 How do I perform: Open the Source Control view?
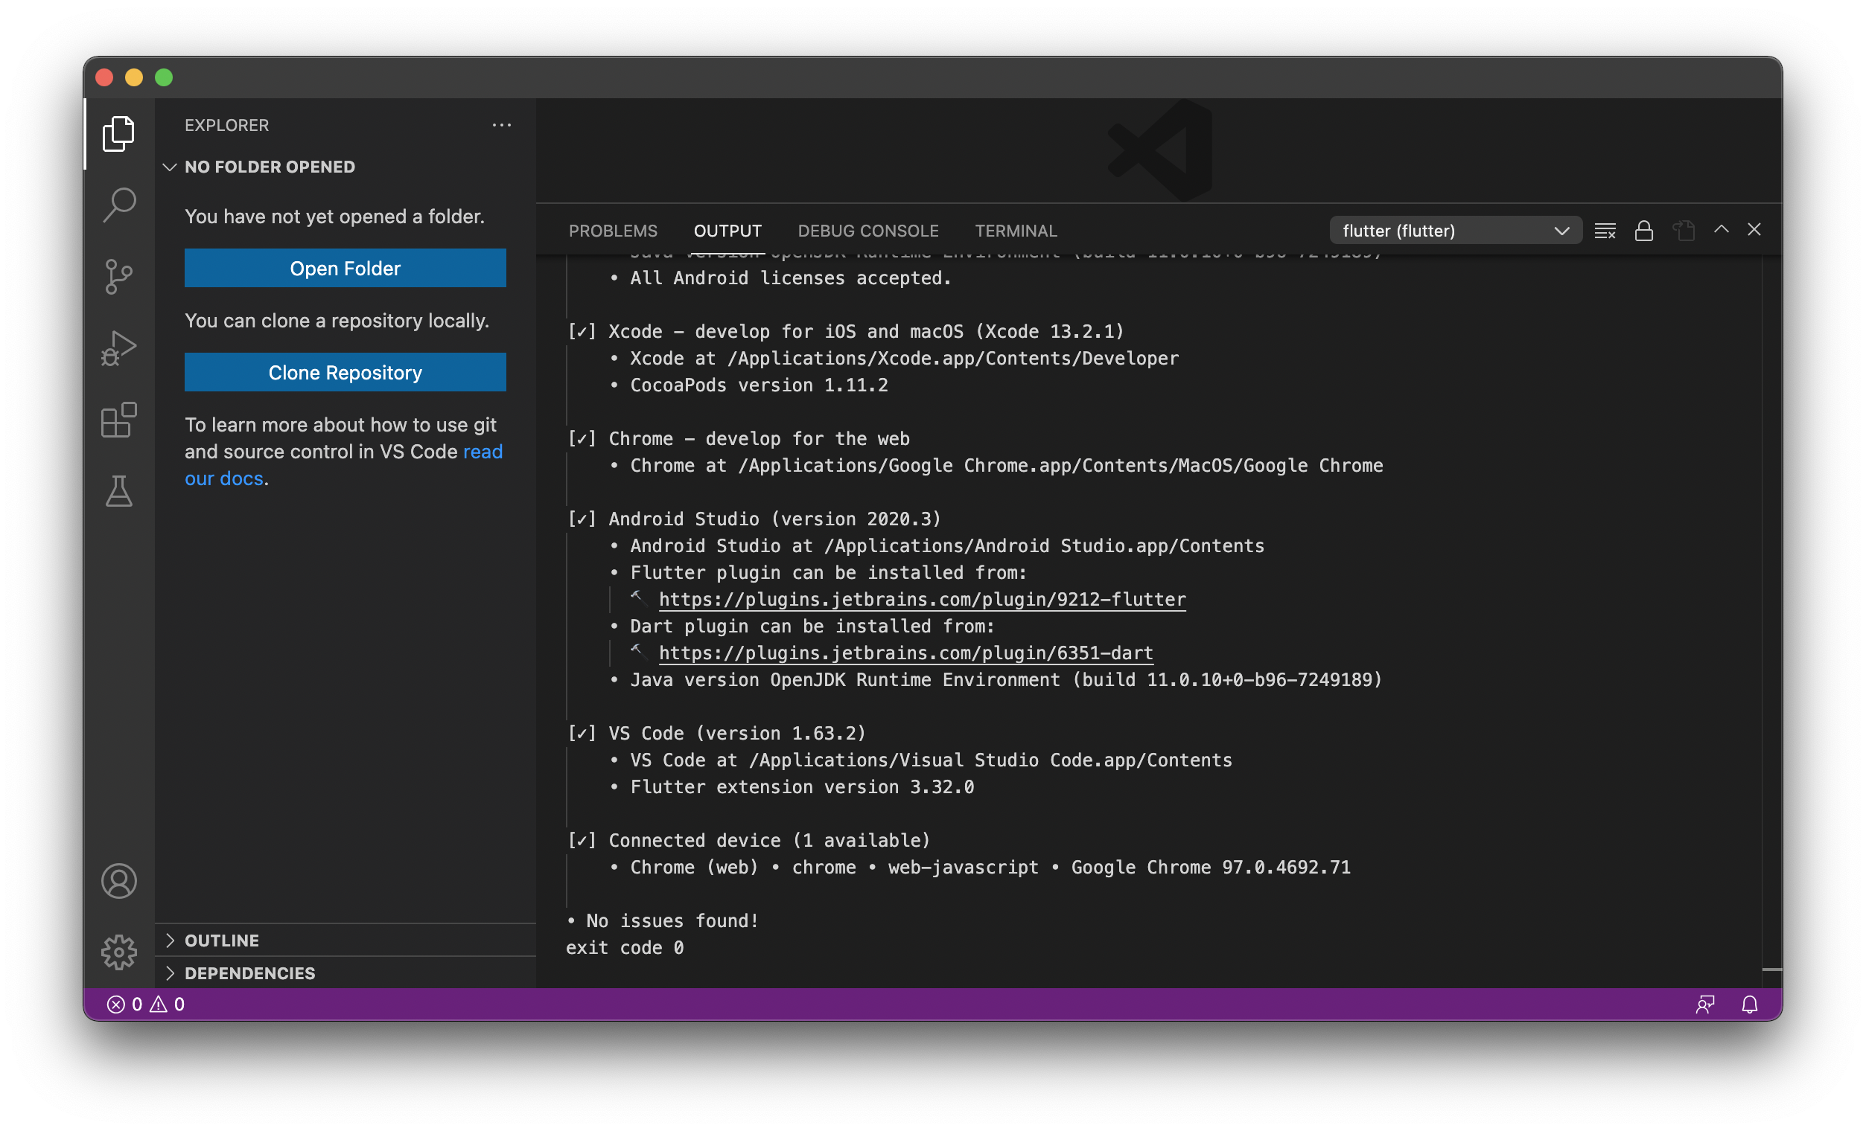pyautogui.click(x=119, y=276)
